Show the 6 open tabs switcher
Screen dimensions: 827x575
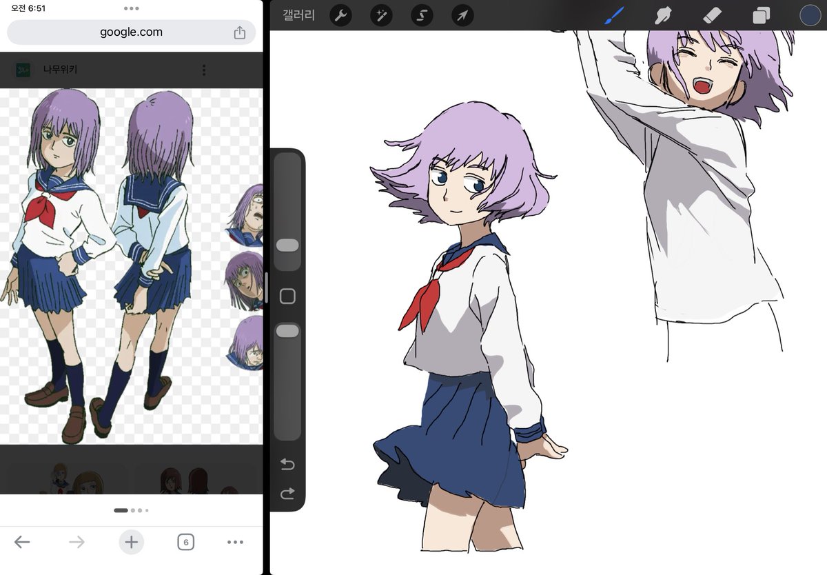(185, 542)
